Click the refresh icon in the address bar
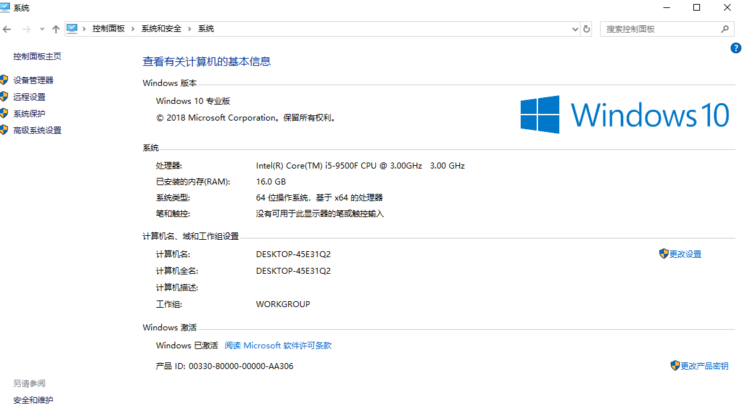Image resolution: width=742 pixels, height=417 pixels. (x=586, y=29)
